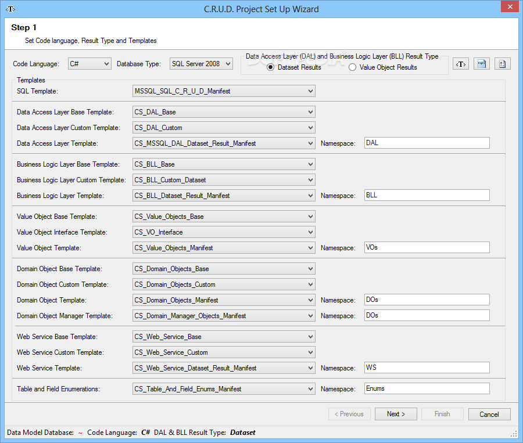Open the Value Object Base Template dropdown

(x=224, y=217)
